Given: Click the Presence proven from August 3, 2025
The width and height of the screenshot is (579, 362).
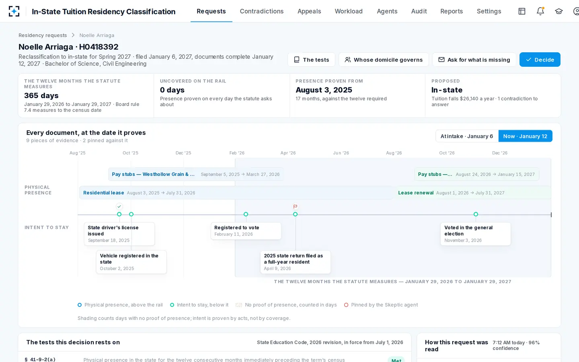Looking at the screenshot, I should (357, 95).
